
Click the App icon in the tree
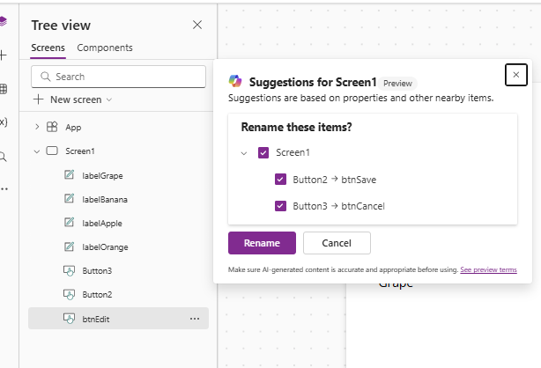click(52, 127)
